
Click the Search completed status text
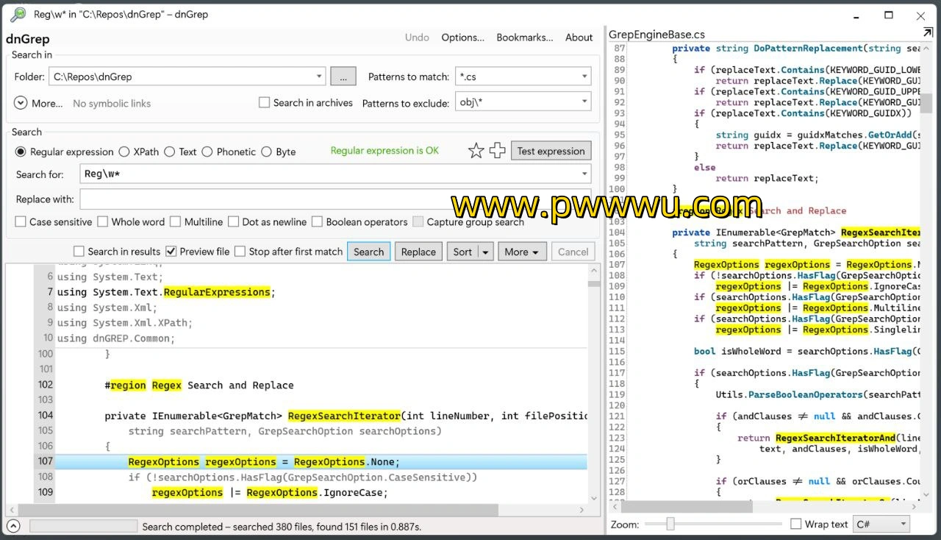pyautogui.click(x=282, y=527)
